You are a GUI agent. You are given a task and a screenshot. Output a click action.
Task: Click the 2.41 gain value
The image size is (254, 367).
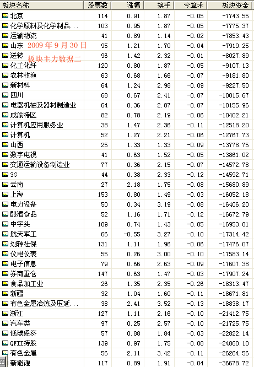(133, 304)
